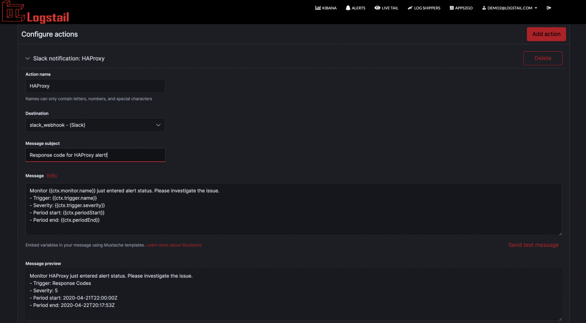This screenshot has width=586, height=323.
Task: Collapse the Slack notification: HAProxy section
Action: [27, 58]
